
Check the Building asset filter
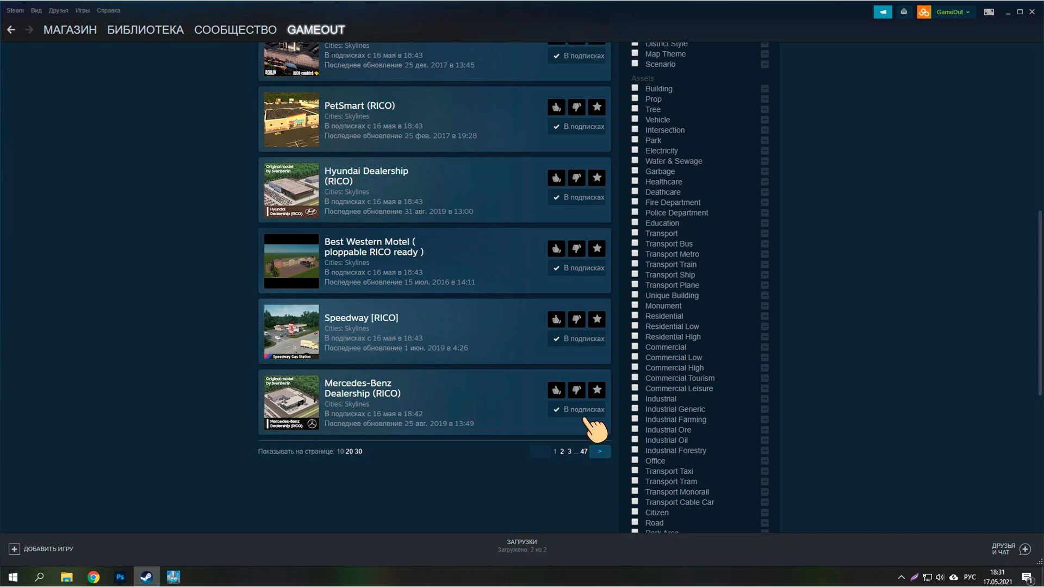pos(635,88)
